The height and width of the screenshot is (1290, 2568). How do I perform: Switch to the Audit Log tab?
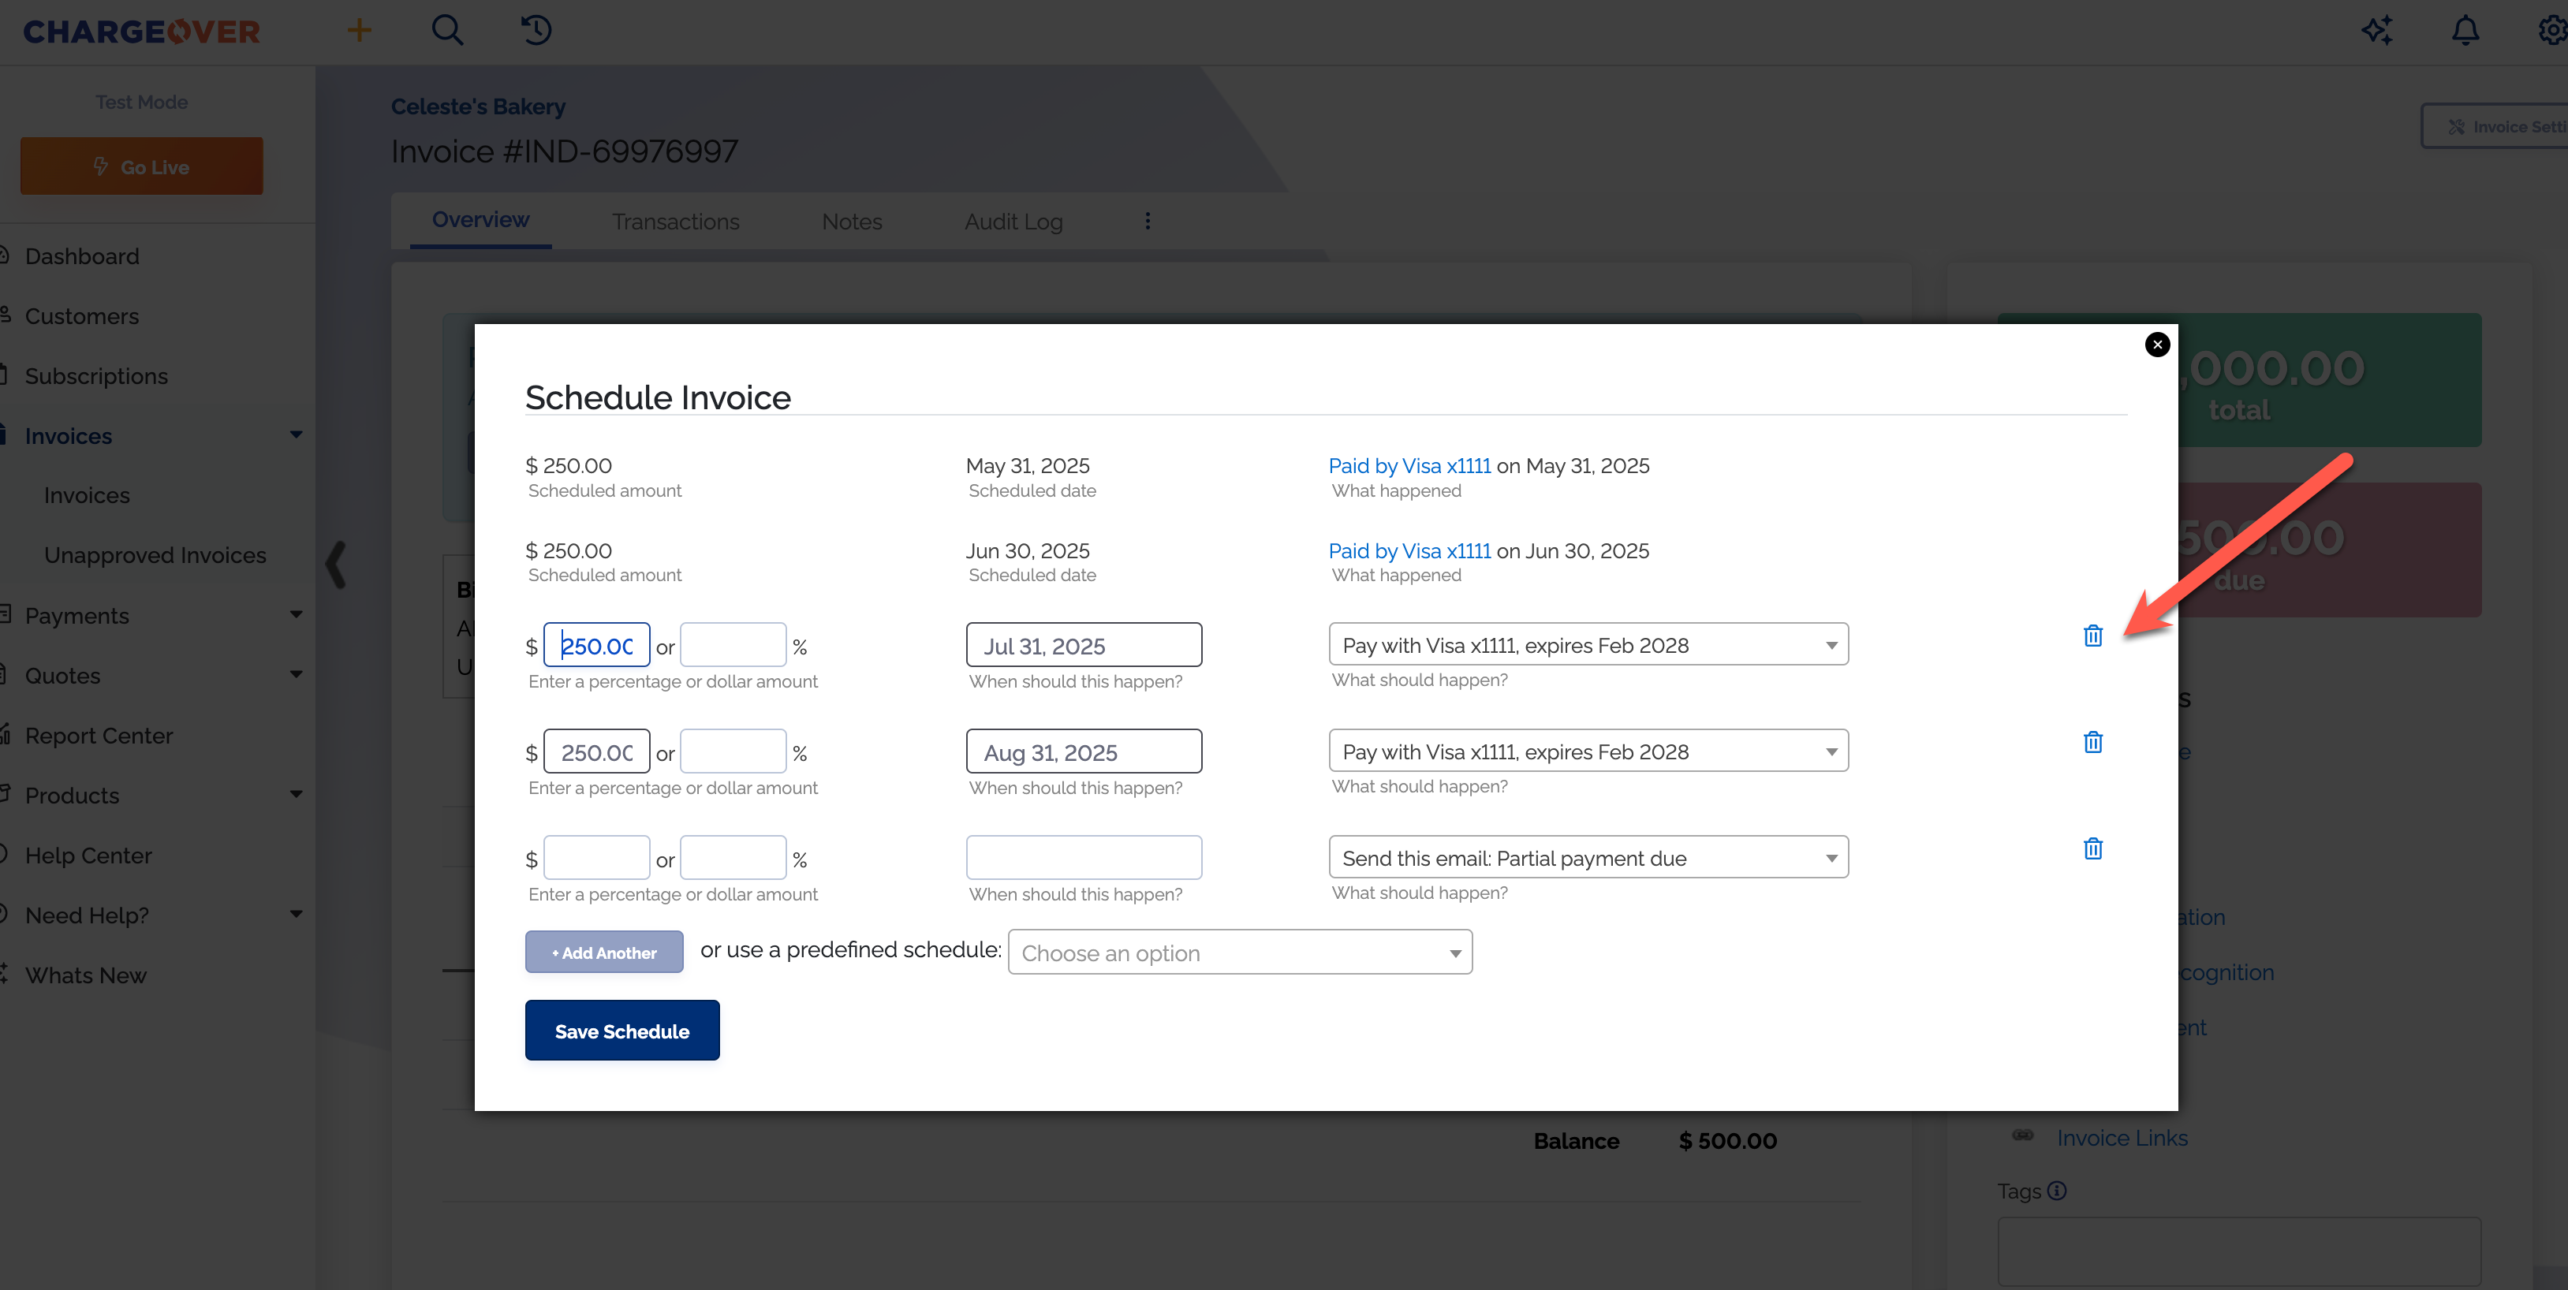coord(1013,222)
